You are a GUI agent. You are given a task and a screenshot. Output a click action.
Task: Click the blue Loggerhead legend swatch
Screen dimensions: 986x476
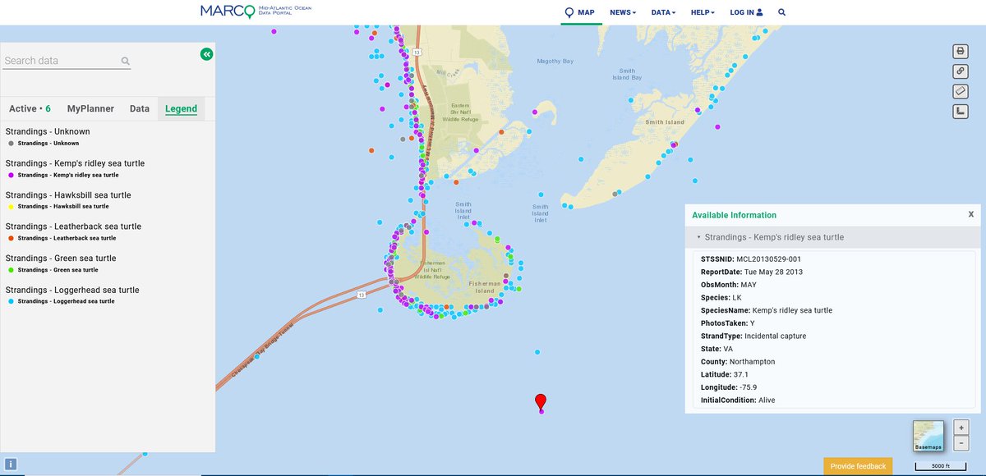pyautogui.click(x=11, y=301)
